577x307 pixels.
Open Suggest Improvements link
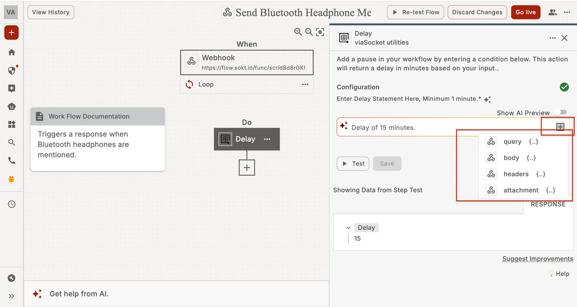coord(538,259)
